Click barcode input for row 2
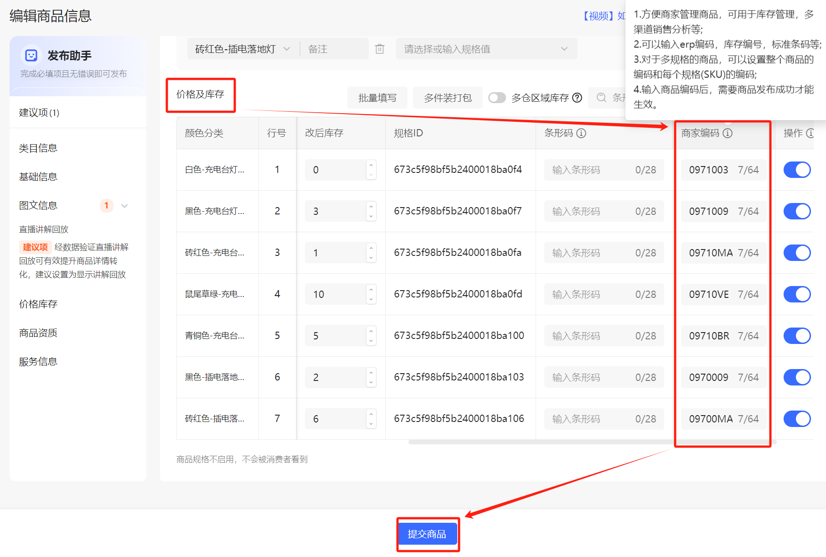Screen dimensions: 826x557 click(x=604, y=211)
